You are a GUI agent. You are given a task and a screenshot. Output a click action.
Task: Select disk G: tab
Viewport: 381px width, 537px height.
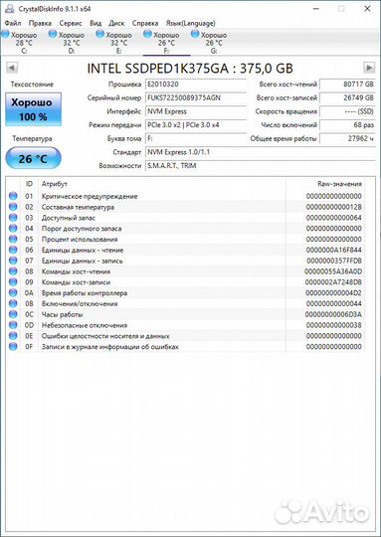(214, 43)
